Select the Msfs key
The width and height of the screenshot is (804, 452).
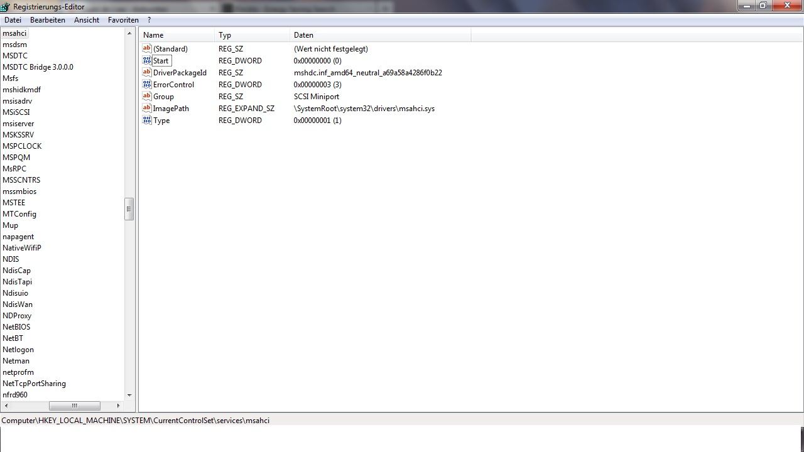pos(10,78)
